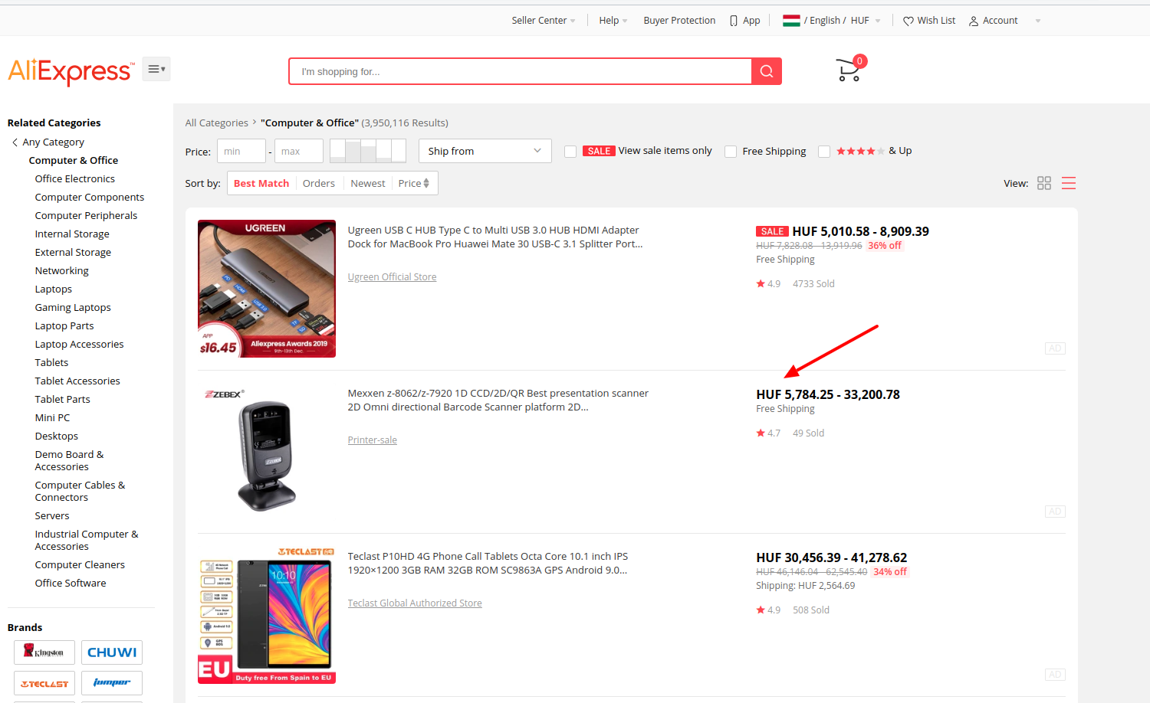Select the Servers category

(52, 516)
